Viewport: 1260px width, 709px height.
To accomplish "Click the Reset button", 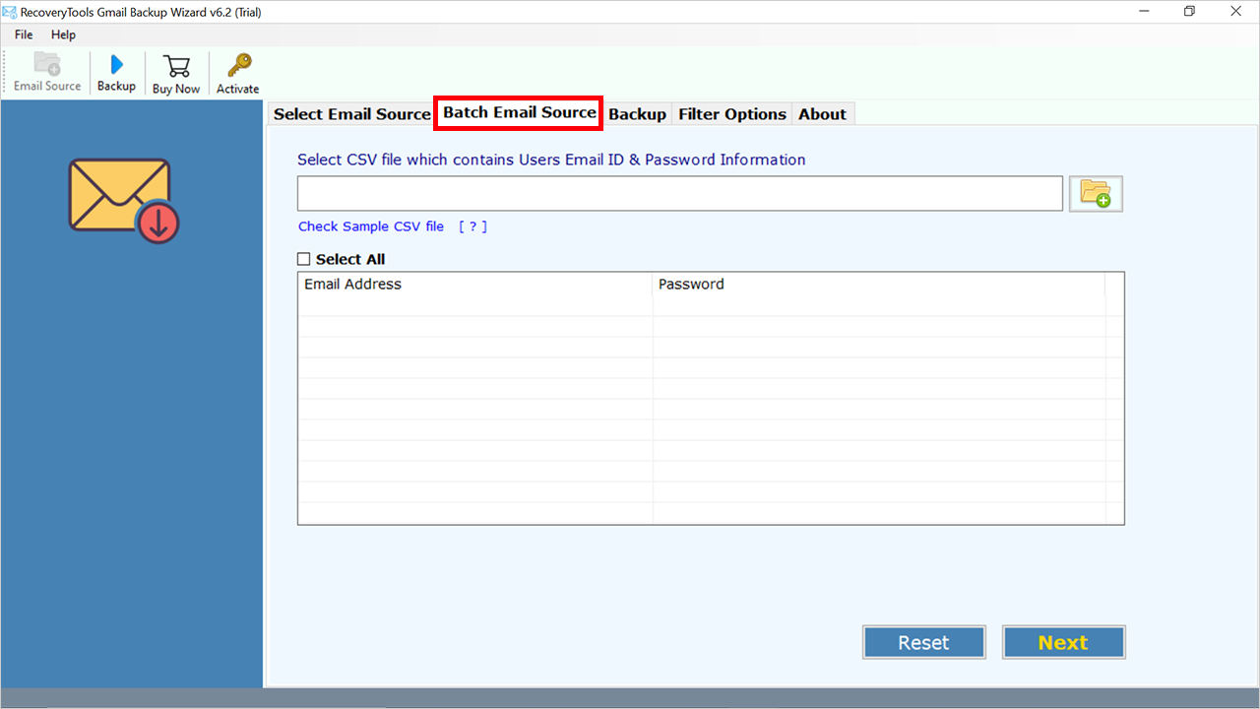I will pos(923,642).
